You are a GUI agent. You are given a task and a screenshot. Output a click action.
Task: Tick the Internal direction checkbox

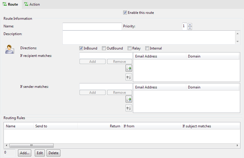click(x=147, y=48)
